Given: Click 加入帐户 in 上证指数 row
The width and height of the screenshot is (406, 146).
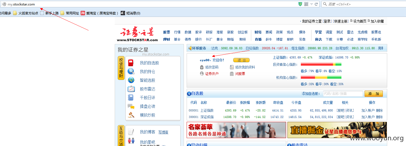Looking at the screenshot, I should 368,110.
